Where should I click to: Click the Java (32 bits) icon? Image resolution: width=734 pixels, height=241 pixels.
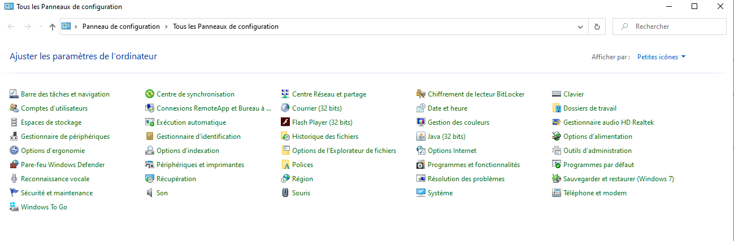[x=421, y=137]
